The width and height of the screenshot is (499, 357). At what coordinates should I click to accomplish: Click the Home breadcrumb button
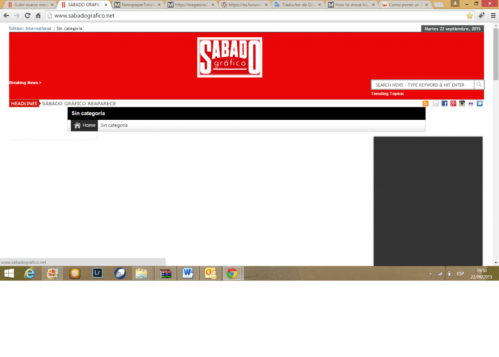(84, 125)
